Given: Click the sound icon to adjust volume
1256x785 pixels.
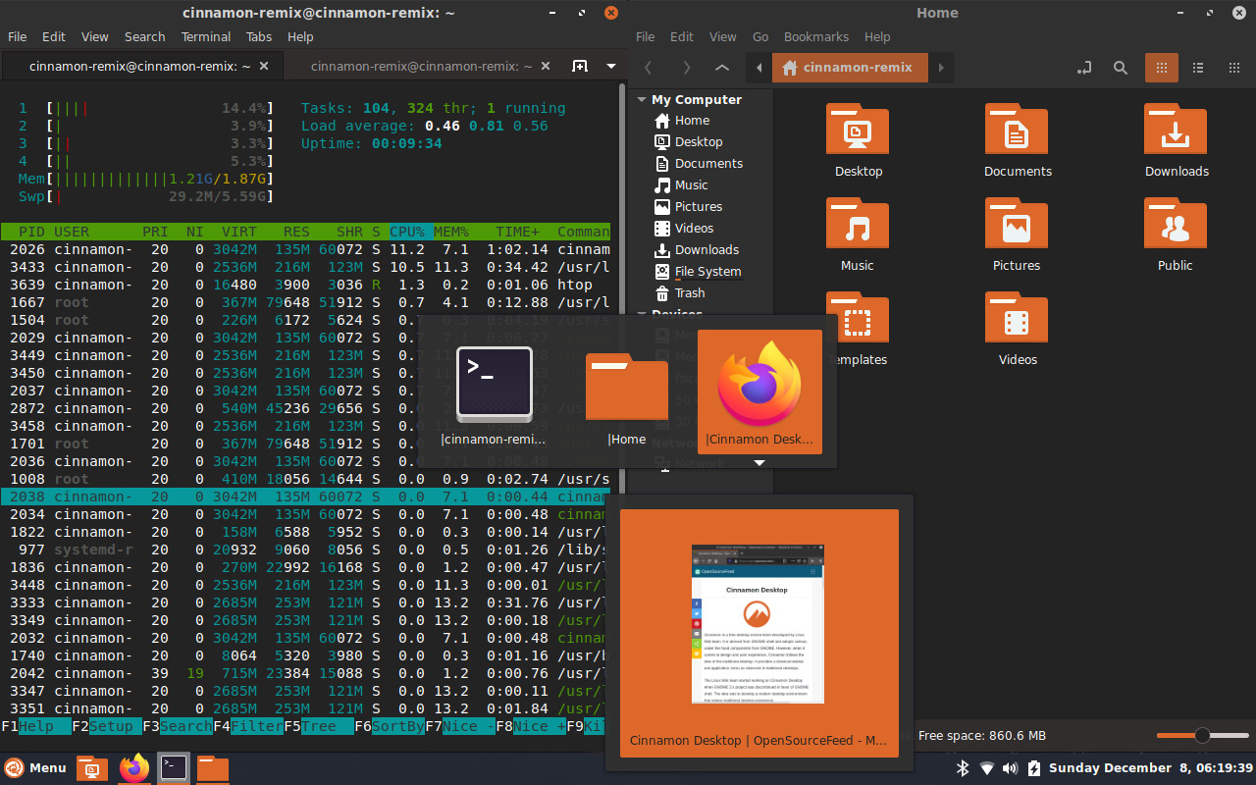Looking at the screenshot, I should click(x=1010, y=768).
